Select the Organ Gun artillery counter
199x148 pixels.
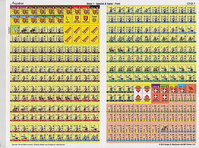(182, 78)
